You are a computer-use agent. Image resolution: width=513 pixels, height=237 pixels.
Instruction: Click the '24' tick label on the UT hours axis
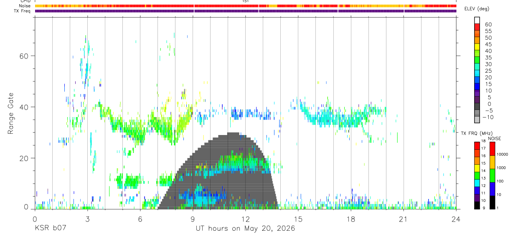456,219
